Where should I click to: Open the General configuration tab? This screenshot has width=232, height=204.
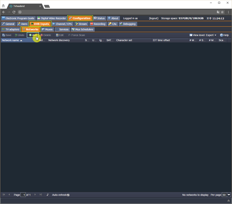tap(8, 24)
